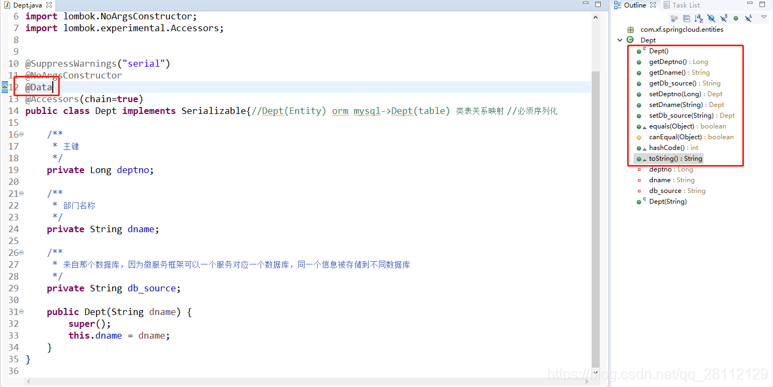Select getDeptno() method in Outline
This screenshot has width=773, height=387.
[678, 62]
